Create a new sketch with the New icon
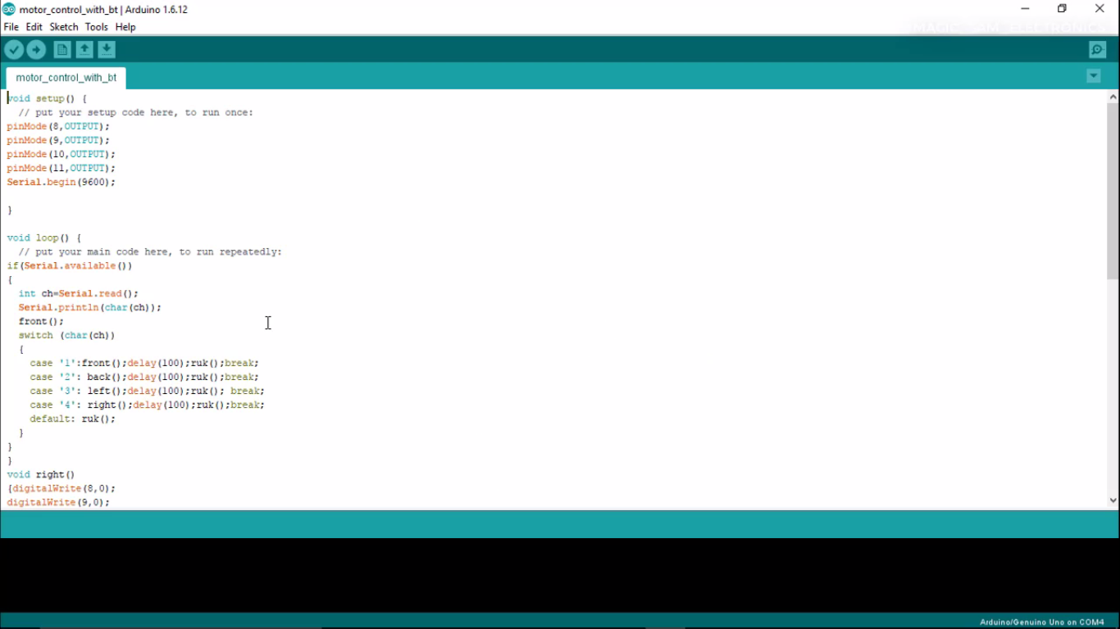This screenshot has width=1120, height=629. pos(62,50)
